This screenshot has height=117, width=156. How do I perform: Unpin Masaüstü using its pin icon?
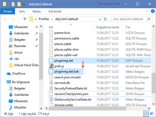(37, 27)
